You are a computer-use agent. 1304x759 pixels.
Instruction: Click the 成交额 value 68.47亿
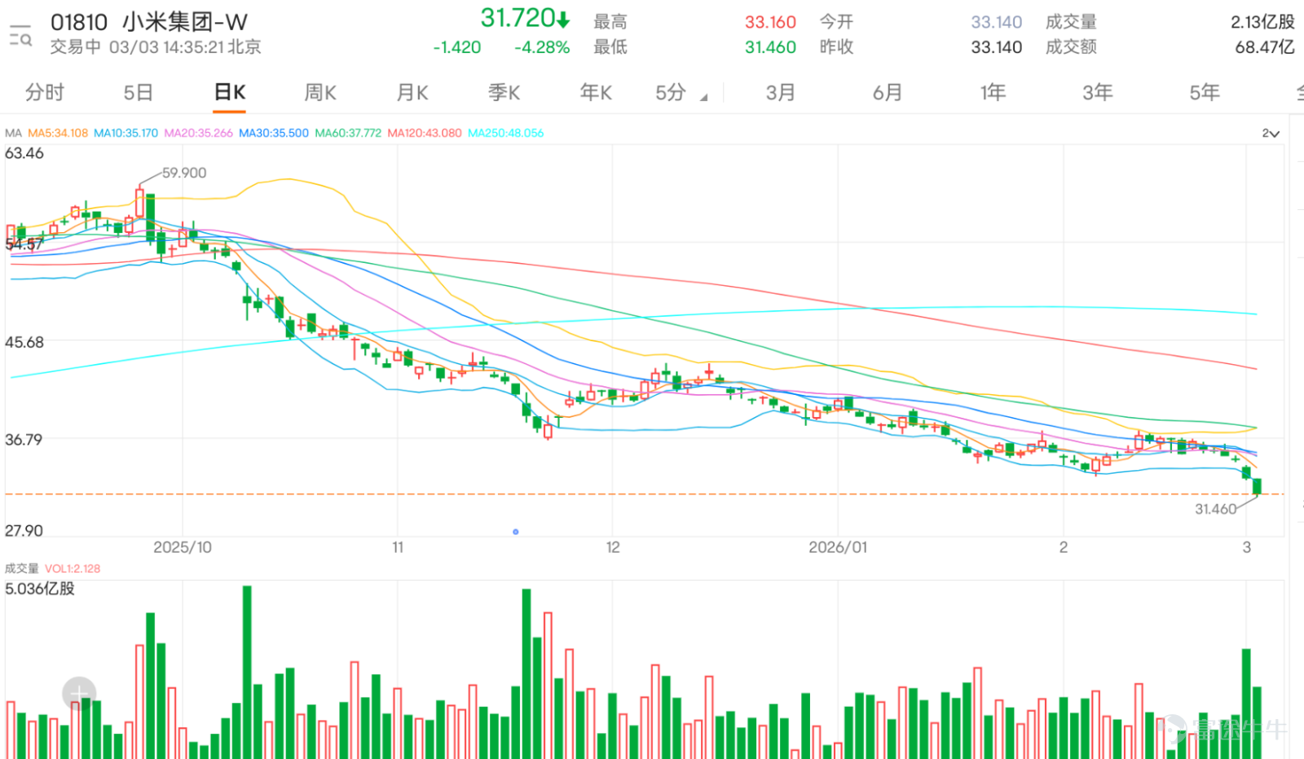1265,47
